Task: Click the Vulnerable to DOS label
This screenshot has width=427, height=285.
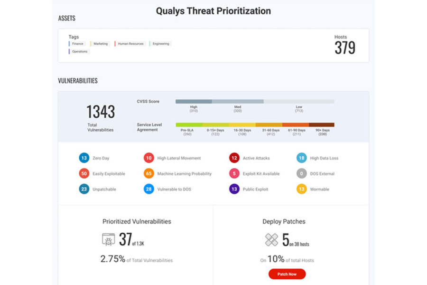Action: pyautogui.click(x=174, y=189)
